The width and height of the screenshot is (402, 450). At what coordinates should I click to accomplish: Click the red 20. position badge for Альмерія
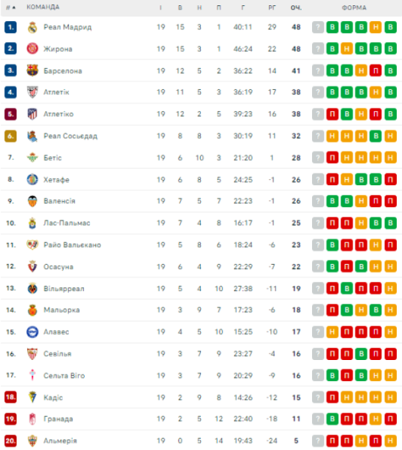(x=10, y=441)
